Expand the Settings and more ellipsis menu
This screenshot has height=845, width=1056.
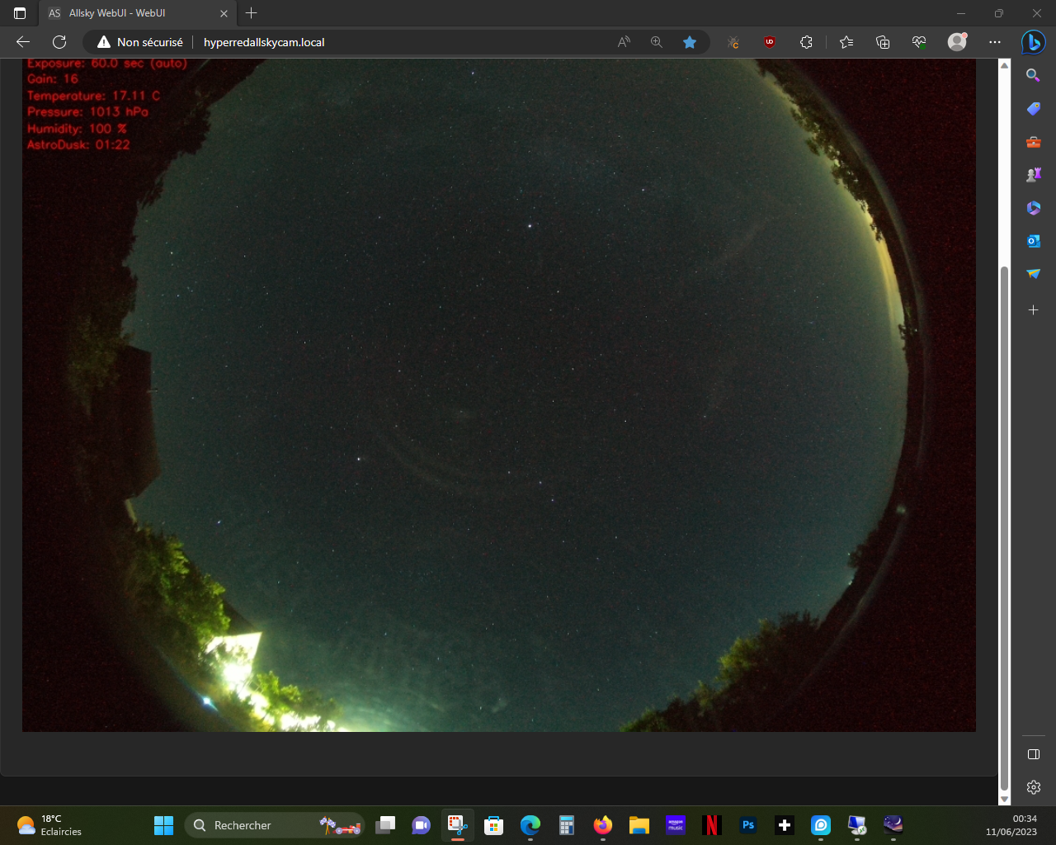point(995,42)
